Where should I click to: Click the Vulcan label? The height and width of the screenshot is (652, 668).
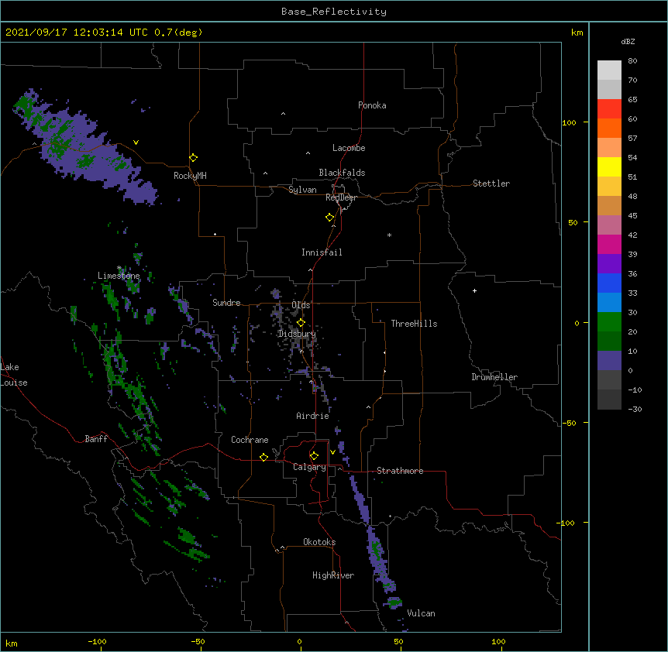(421, 613)
